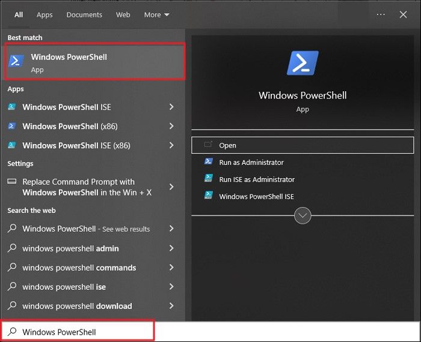
Task: Click the Run as Administrator icon
Action: click(209, 162)
